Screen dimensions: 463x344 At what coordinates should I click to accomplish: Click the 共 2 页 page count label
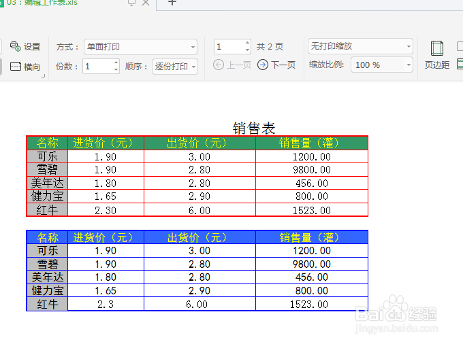pyautogui.click(x=270, y=47)
